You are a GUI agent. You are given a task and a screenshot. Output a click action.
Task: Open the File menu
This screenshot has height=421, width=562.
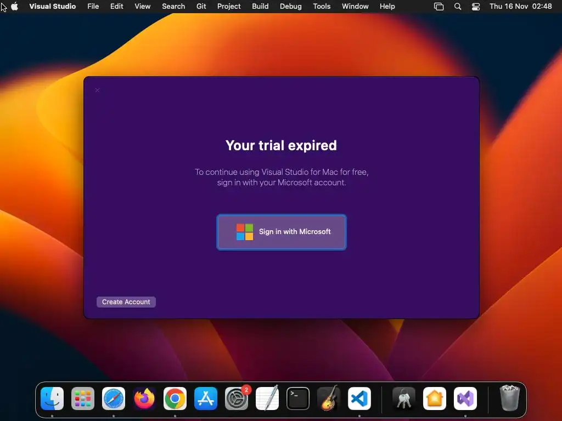pyautogui.click(x=93, y=7)
